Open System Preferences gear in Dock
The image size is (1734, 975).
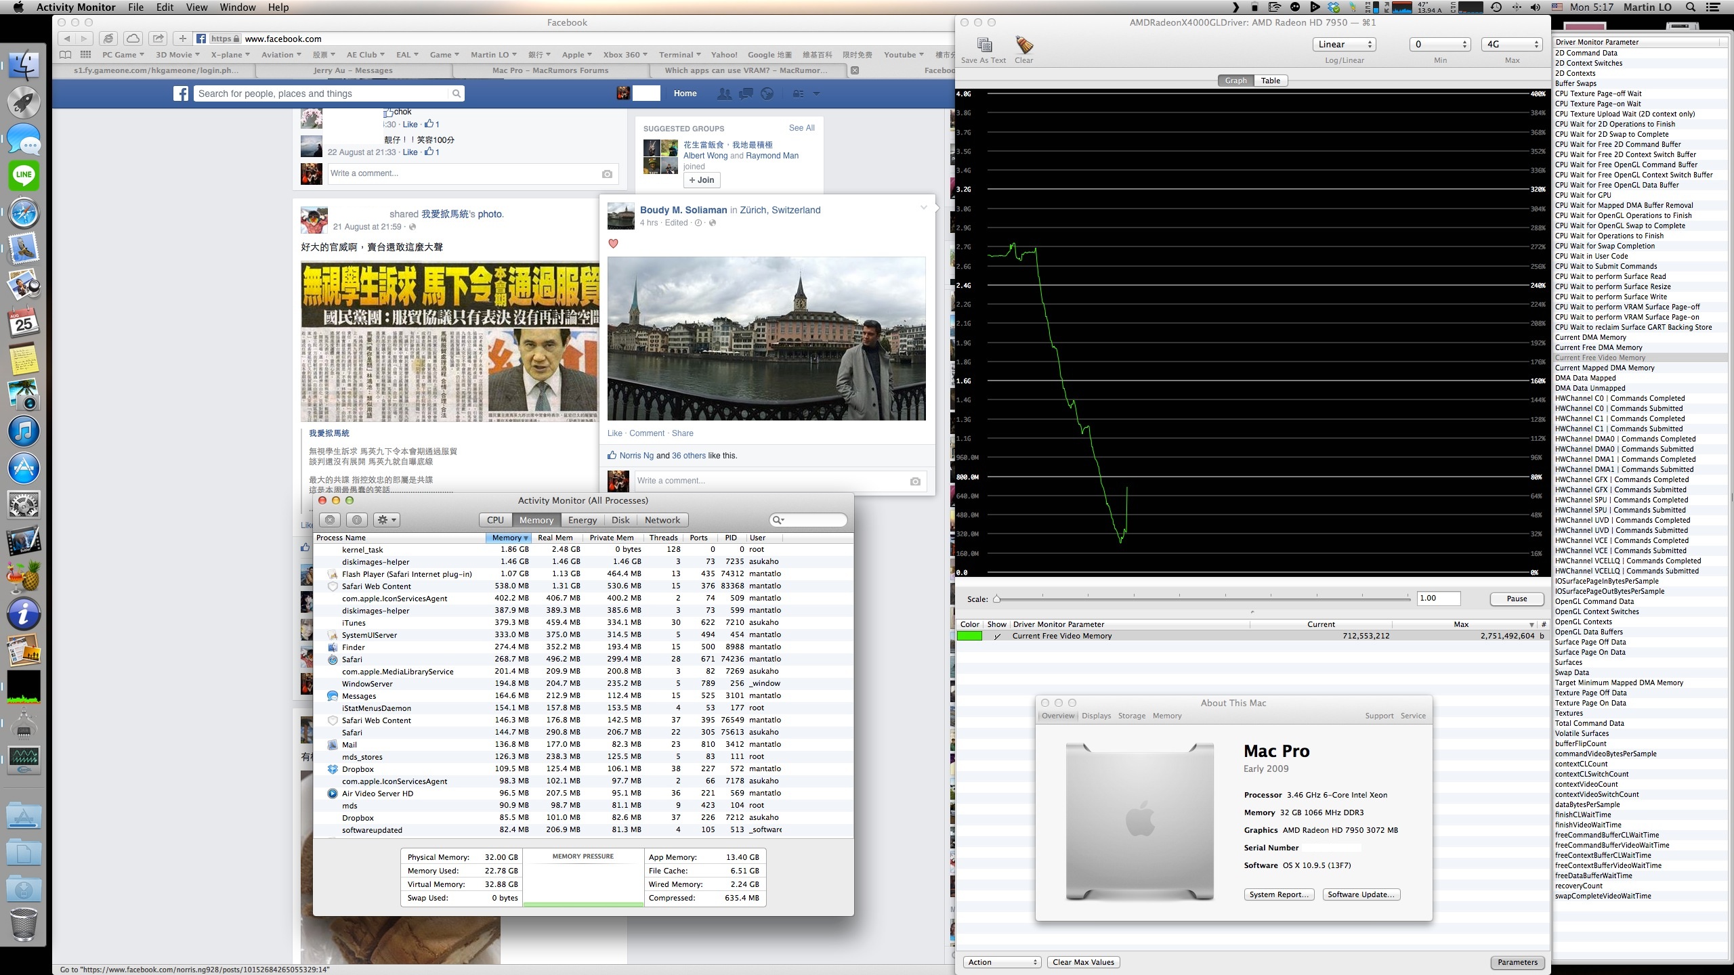tap(24, 505)
